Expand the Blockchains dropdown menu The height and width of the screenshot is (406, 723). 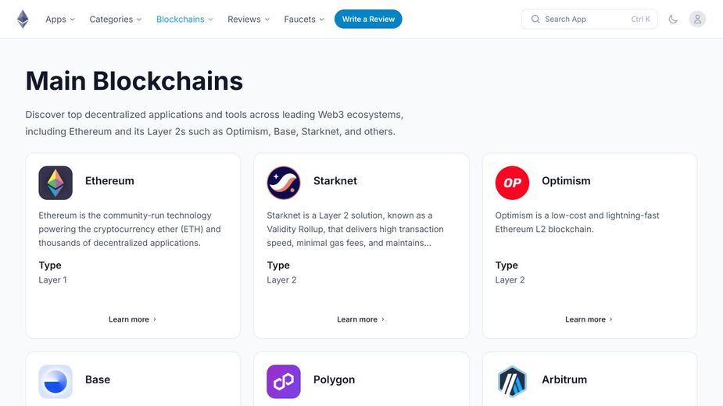click(x=184, y=20)
